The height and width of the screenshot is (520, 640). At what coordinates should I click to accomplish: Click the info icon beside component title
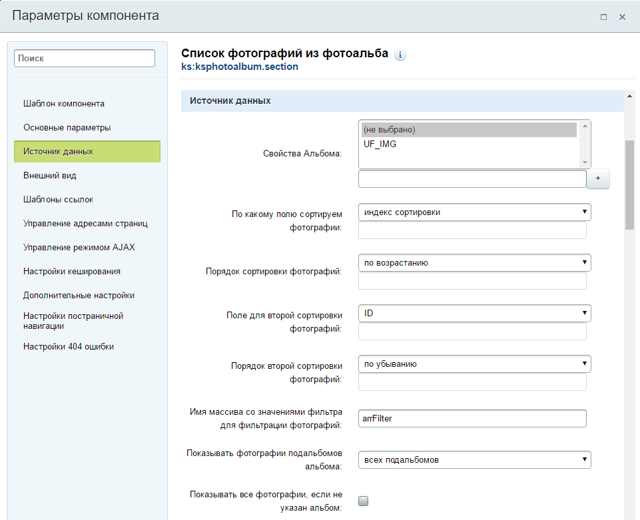pyautogui.click(x=400, y=55)
